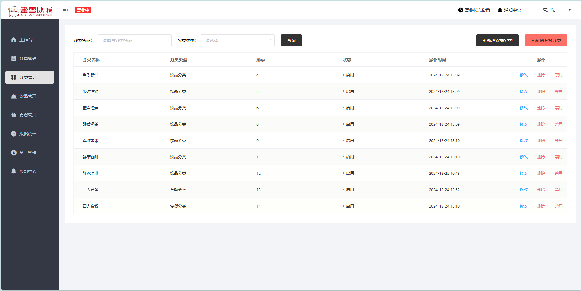Disable the 当季新品 category with 禁用

(x=559, y=75)
